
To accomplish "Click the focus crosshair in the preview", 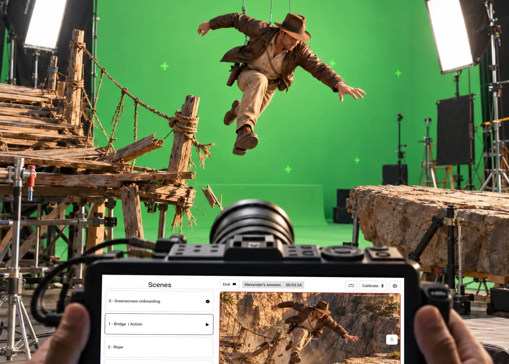I will pyautogui.click(x=310, y=340).
